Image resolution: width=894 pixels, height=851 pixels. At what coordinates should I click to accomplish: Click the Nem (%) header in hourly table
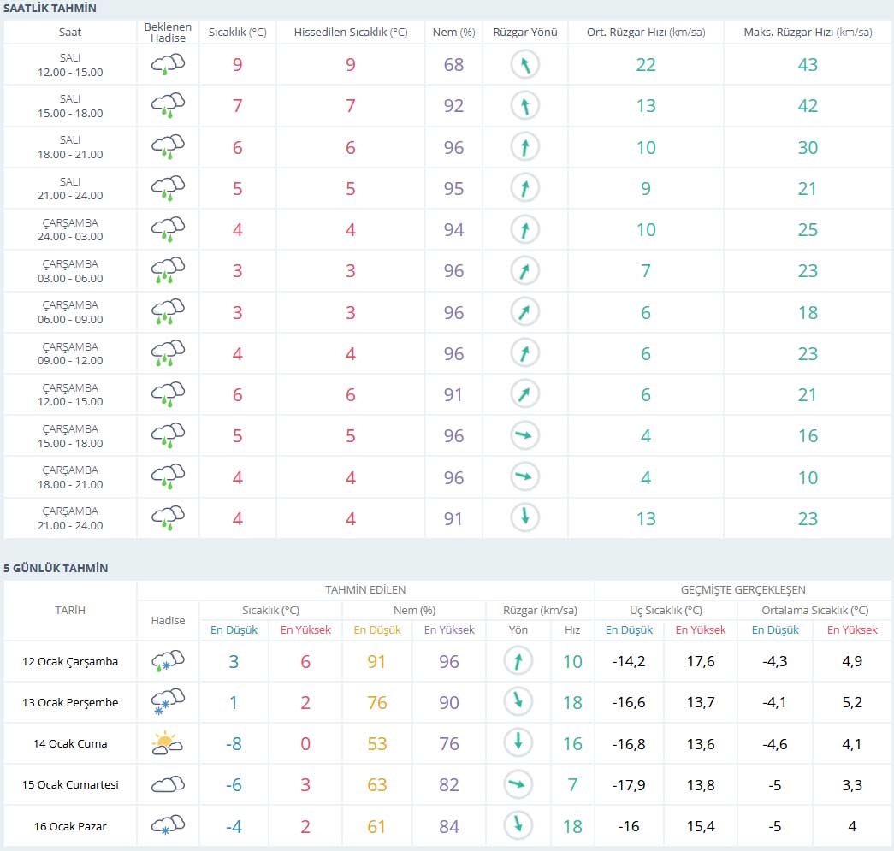(453, 33)
